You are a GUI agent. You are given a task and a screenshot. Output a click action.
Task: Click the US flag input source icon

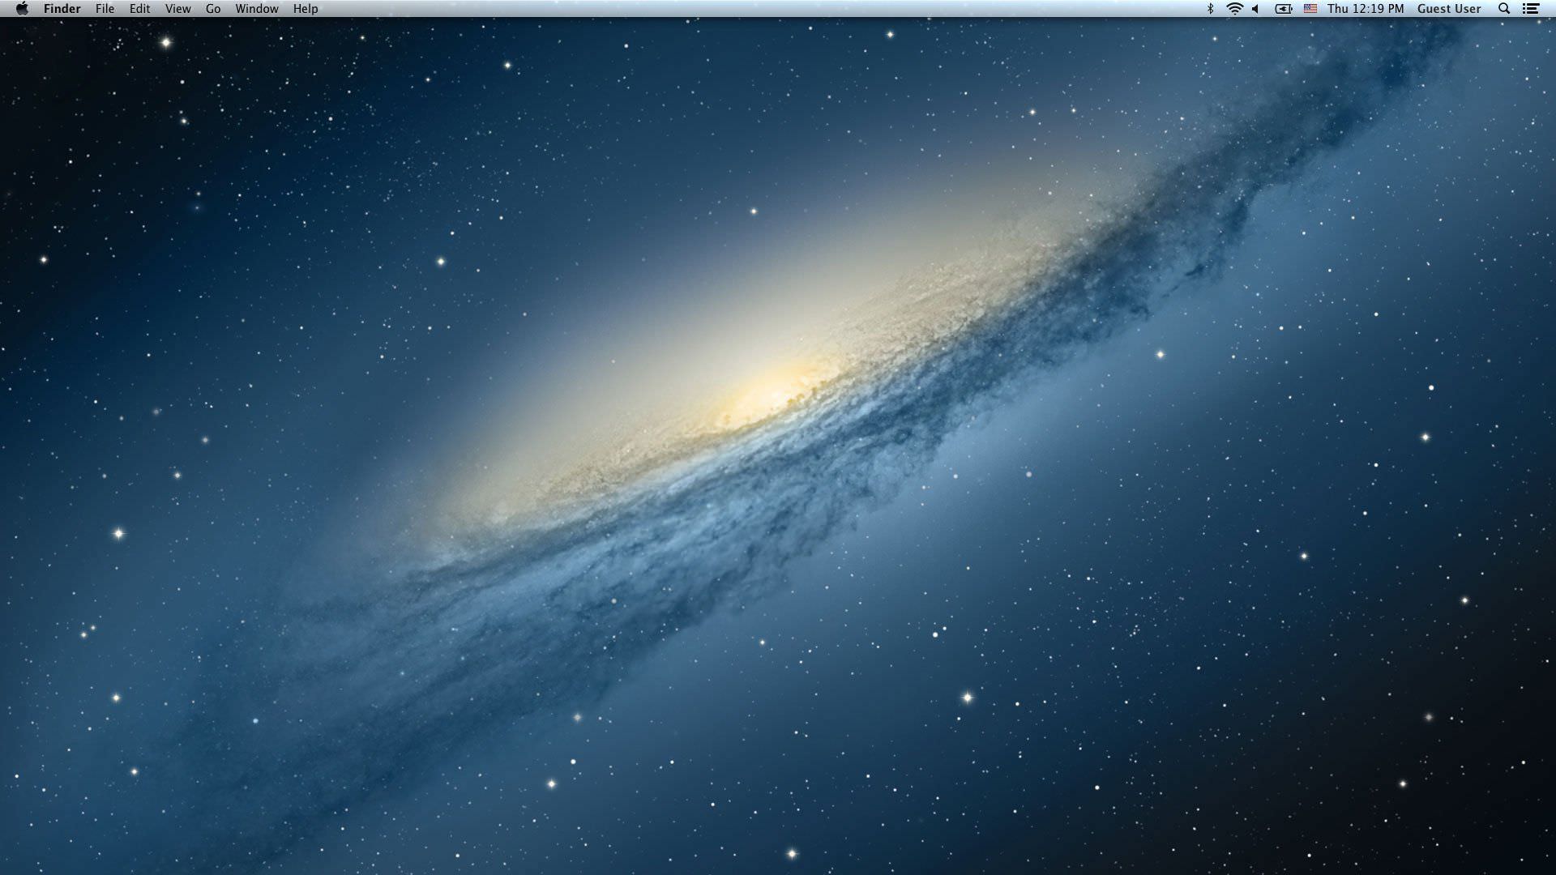point(1310,9)
